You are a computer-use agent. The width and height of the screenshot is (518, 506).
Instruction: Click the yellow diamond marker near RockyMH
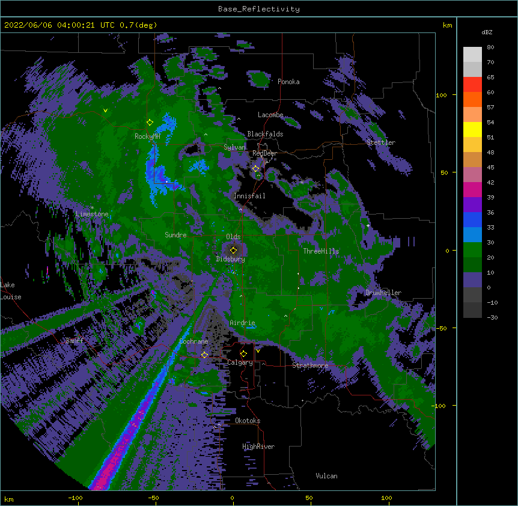pos(150,123)
